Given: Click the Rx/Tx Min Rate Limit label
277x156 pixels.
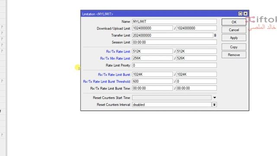Looking at the screenshot, I should [115, 58].
